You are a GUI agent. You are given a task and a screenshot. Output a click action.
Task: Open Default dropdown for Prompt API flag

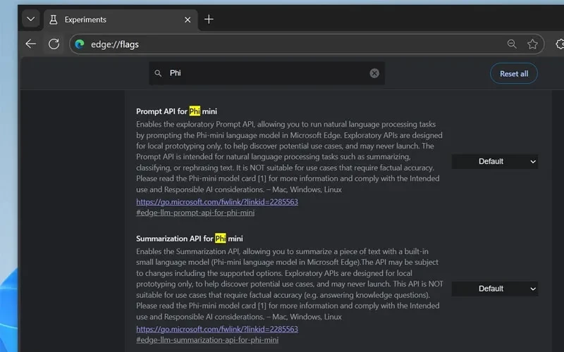click(495, 162)
